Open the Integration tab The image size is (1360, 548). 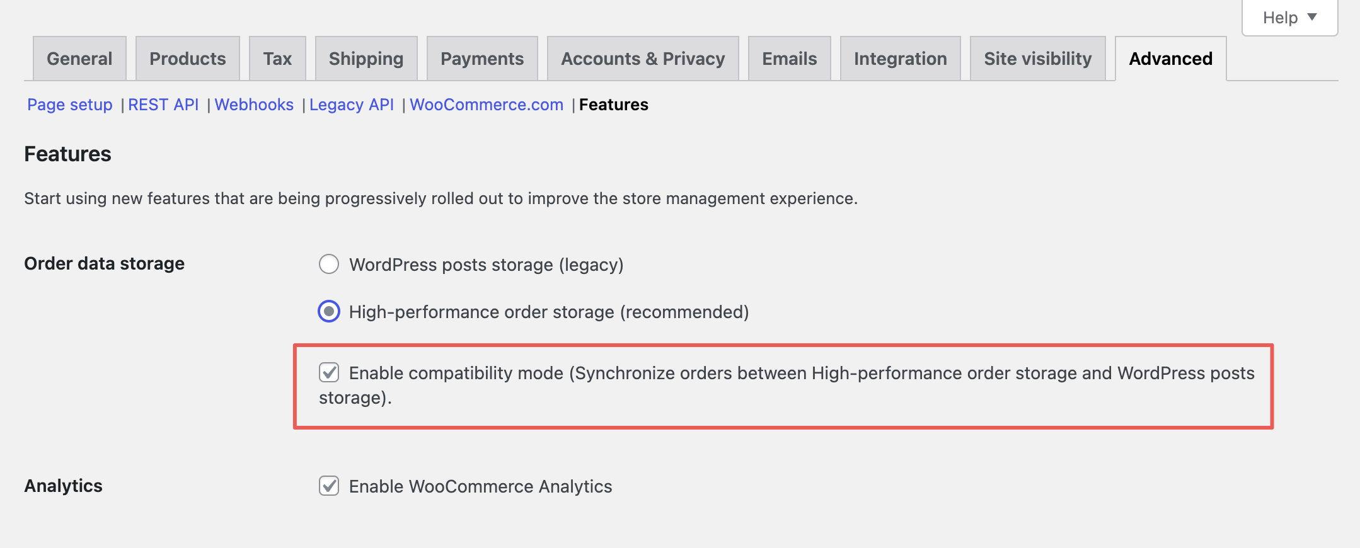point(900,58)
